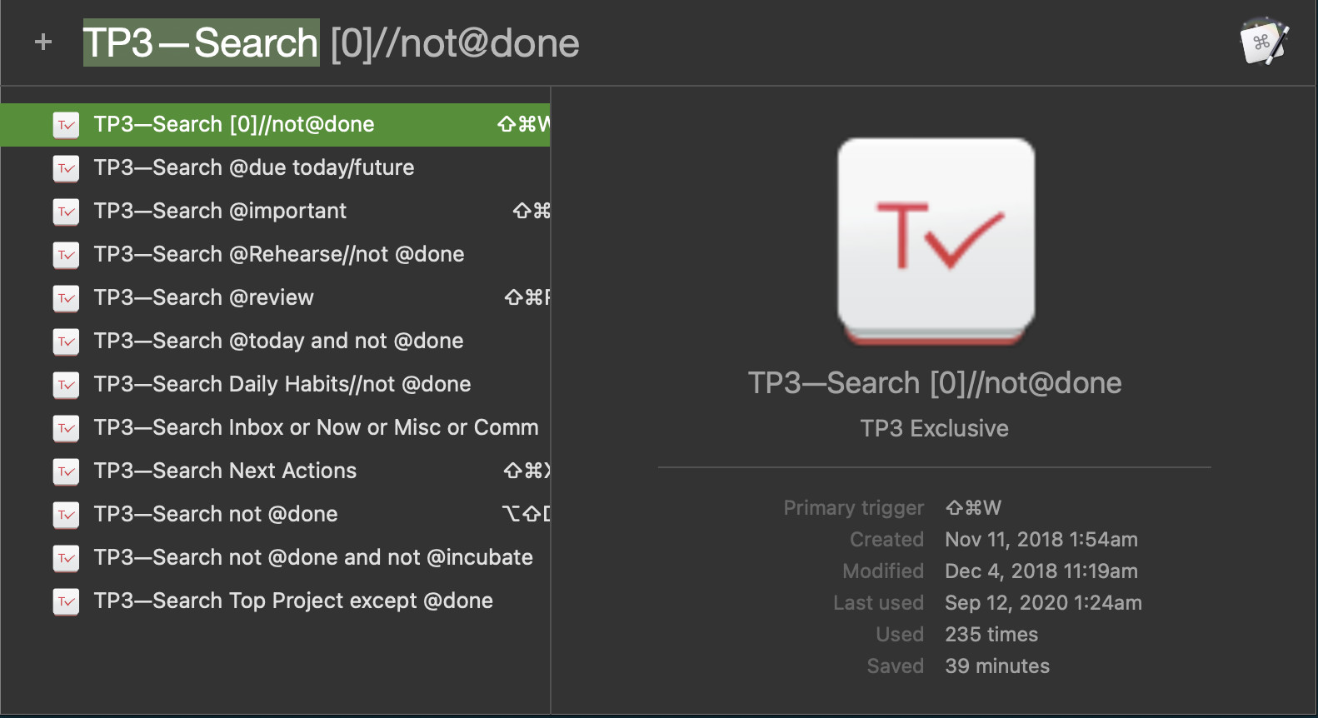This screenshot has width=1318, height=718.
Task: Click the 'TP3 Exclusive' group label
Action: pos(935,428)
